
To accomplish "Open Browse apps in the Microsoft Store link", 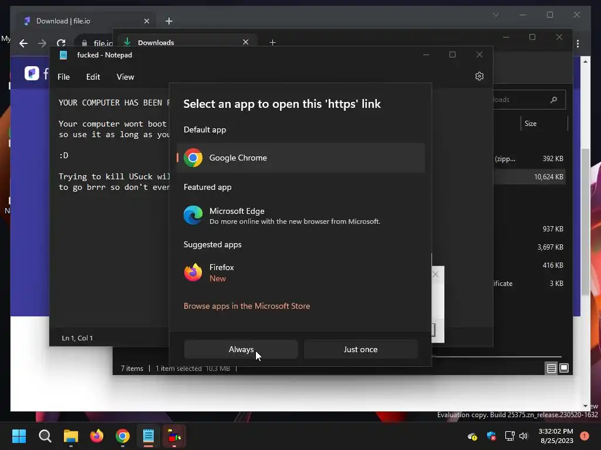I will (x=247, y=306).
